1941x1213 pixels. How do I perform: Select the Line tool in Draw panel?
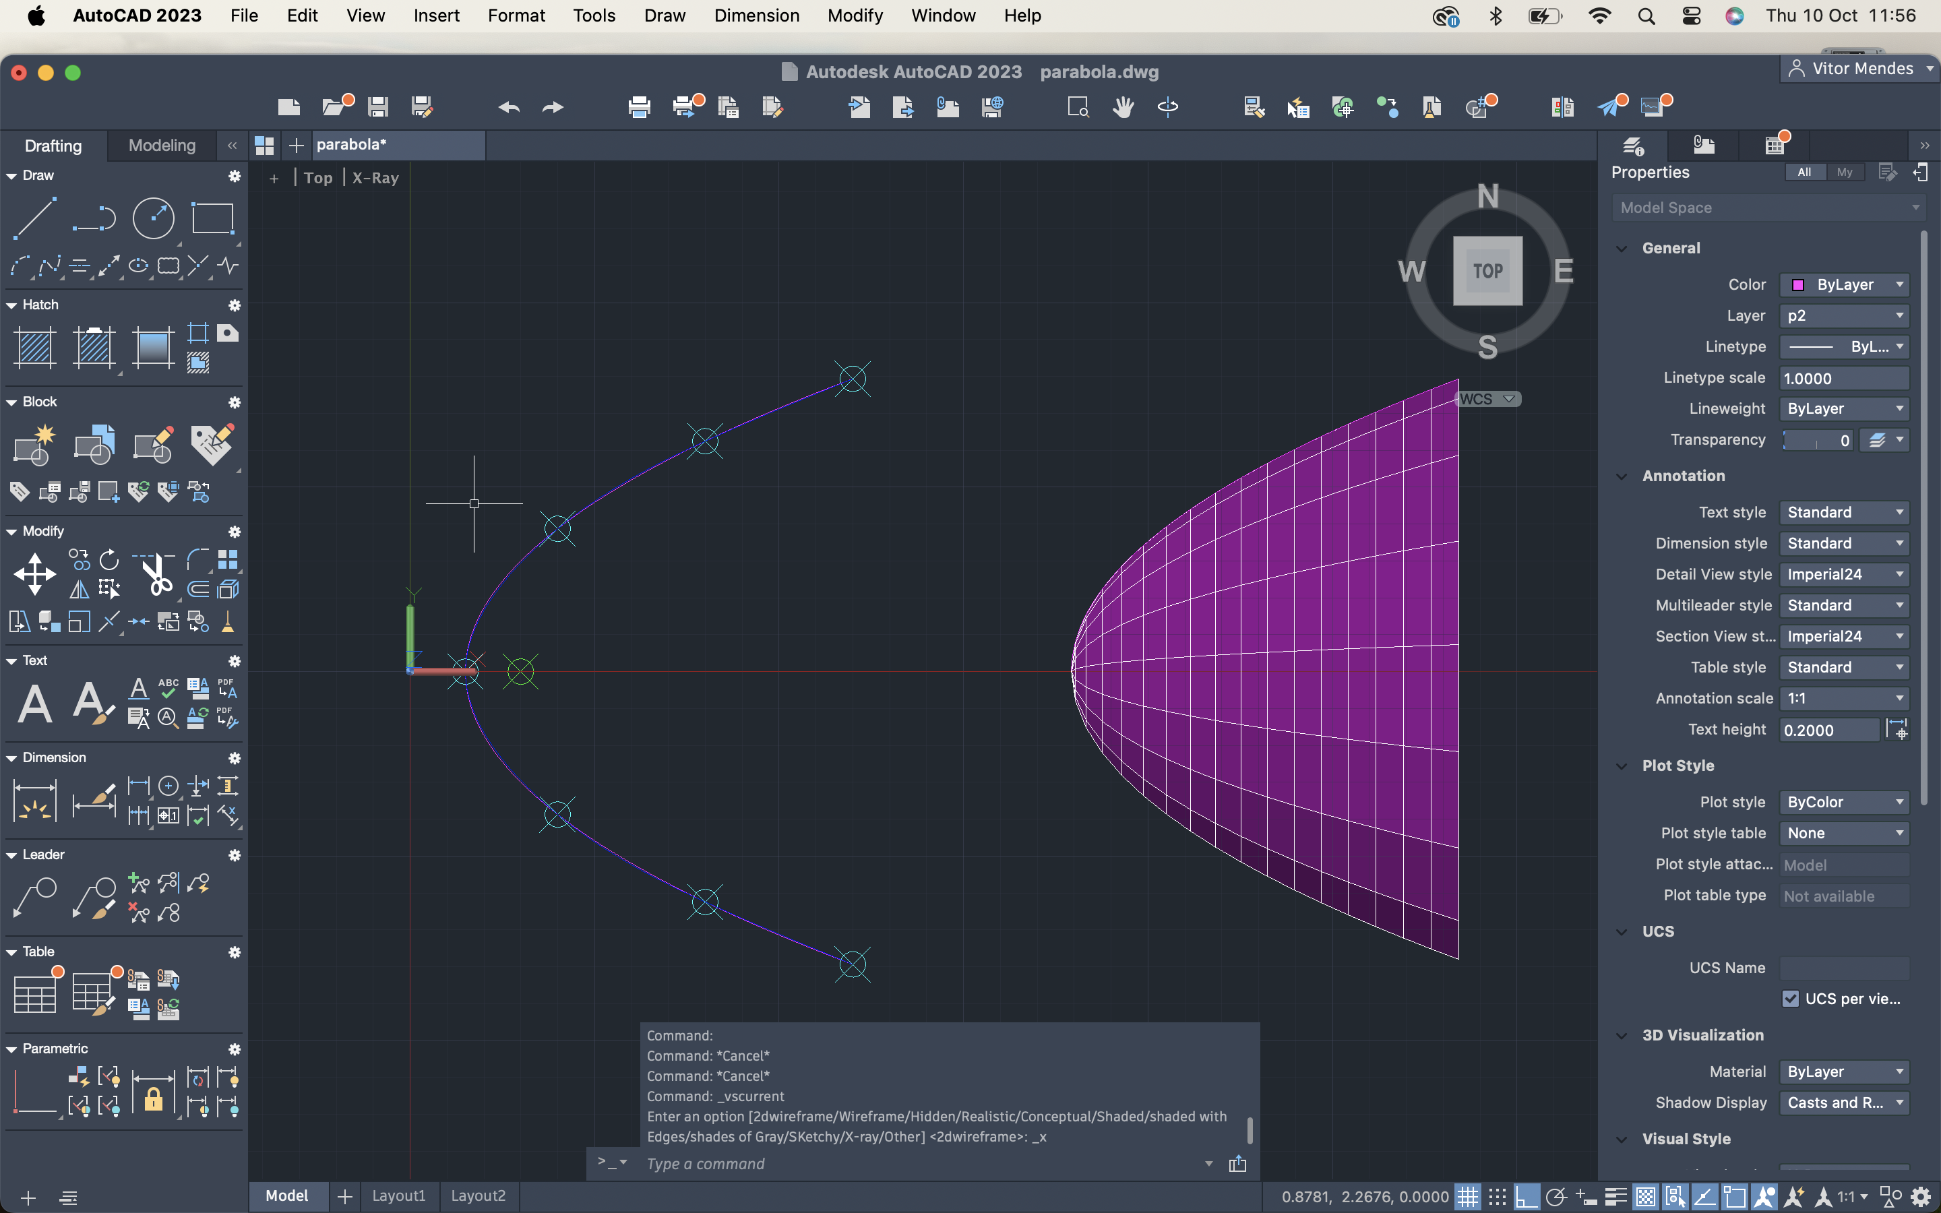pos(34,218)
